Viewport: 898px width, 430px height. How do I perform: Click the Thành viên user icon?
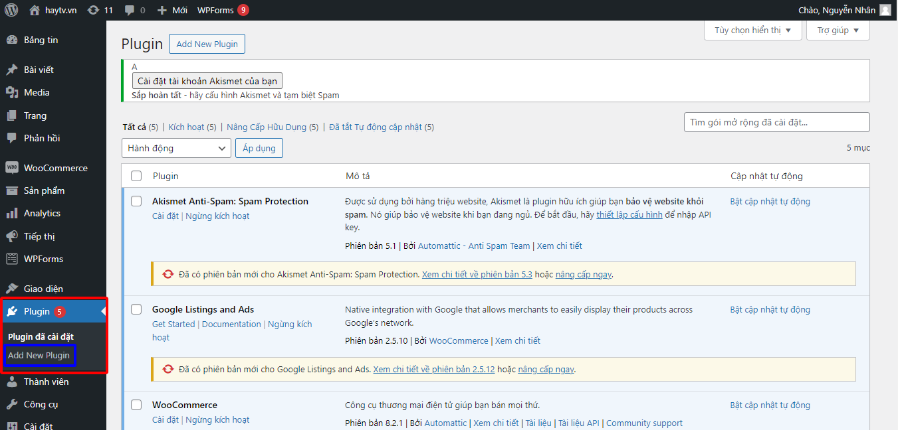click(x=12, y=382)
